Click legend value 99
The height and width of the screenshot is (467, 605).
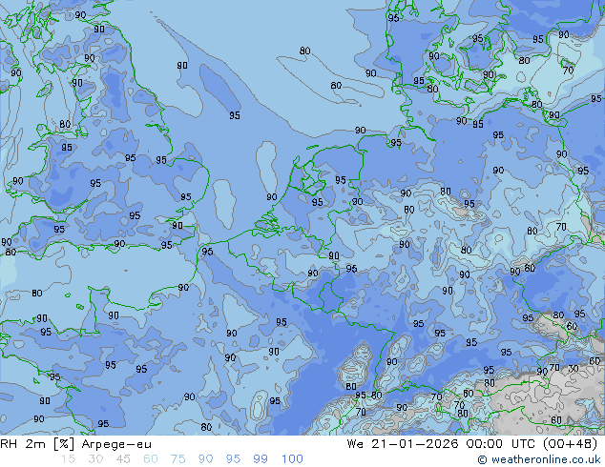coord(261,459)
